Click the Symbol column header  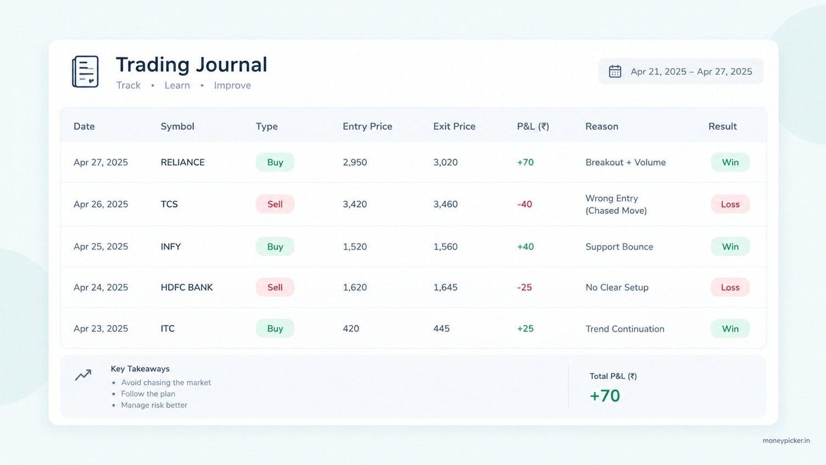tap(177, 126)
